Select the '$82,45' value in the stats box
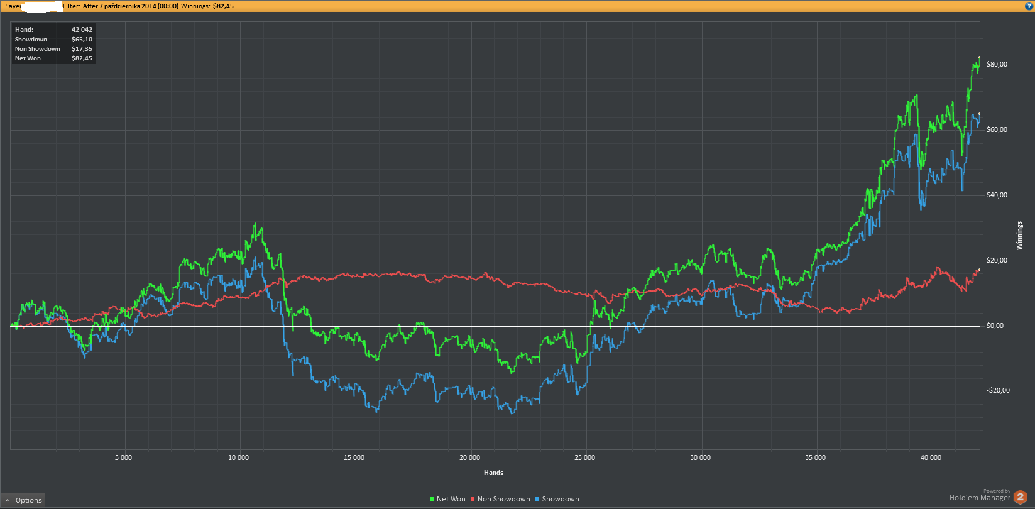 tap(82, 58)
